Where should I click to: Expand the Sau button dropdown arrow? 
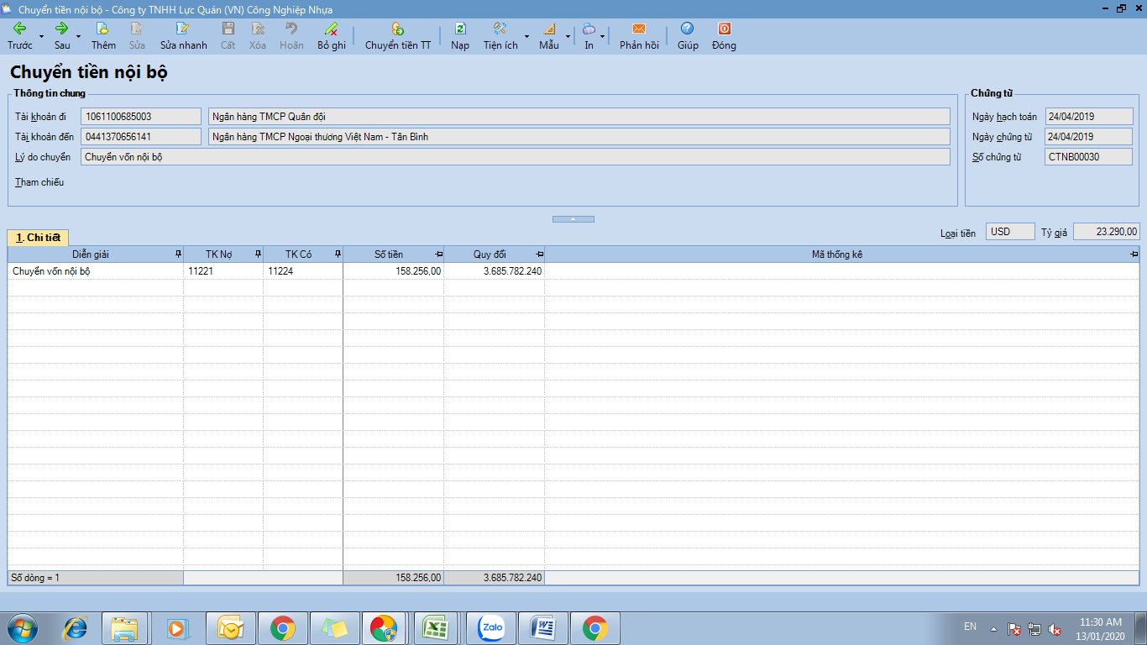pos(79,36)
